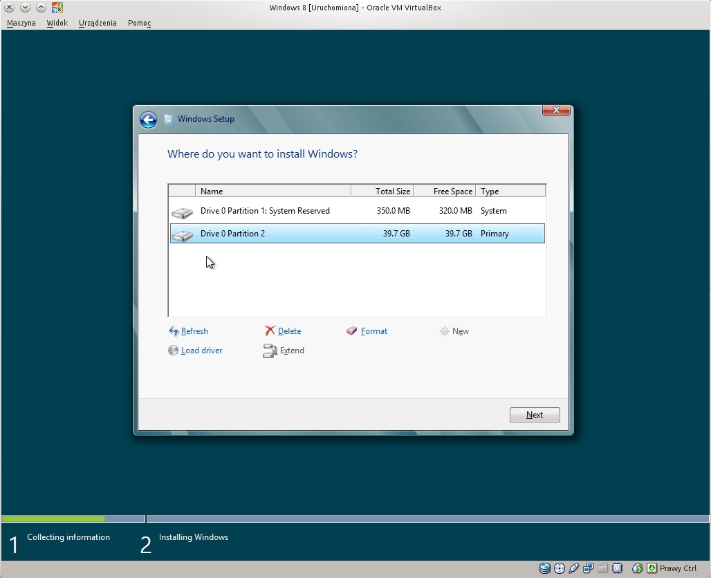The height and width of the screenshot is (578, 711).
Task: Click the Total Size column header
Action: pyautogui.click(x=382, y=191)
